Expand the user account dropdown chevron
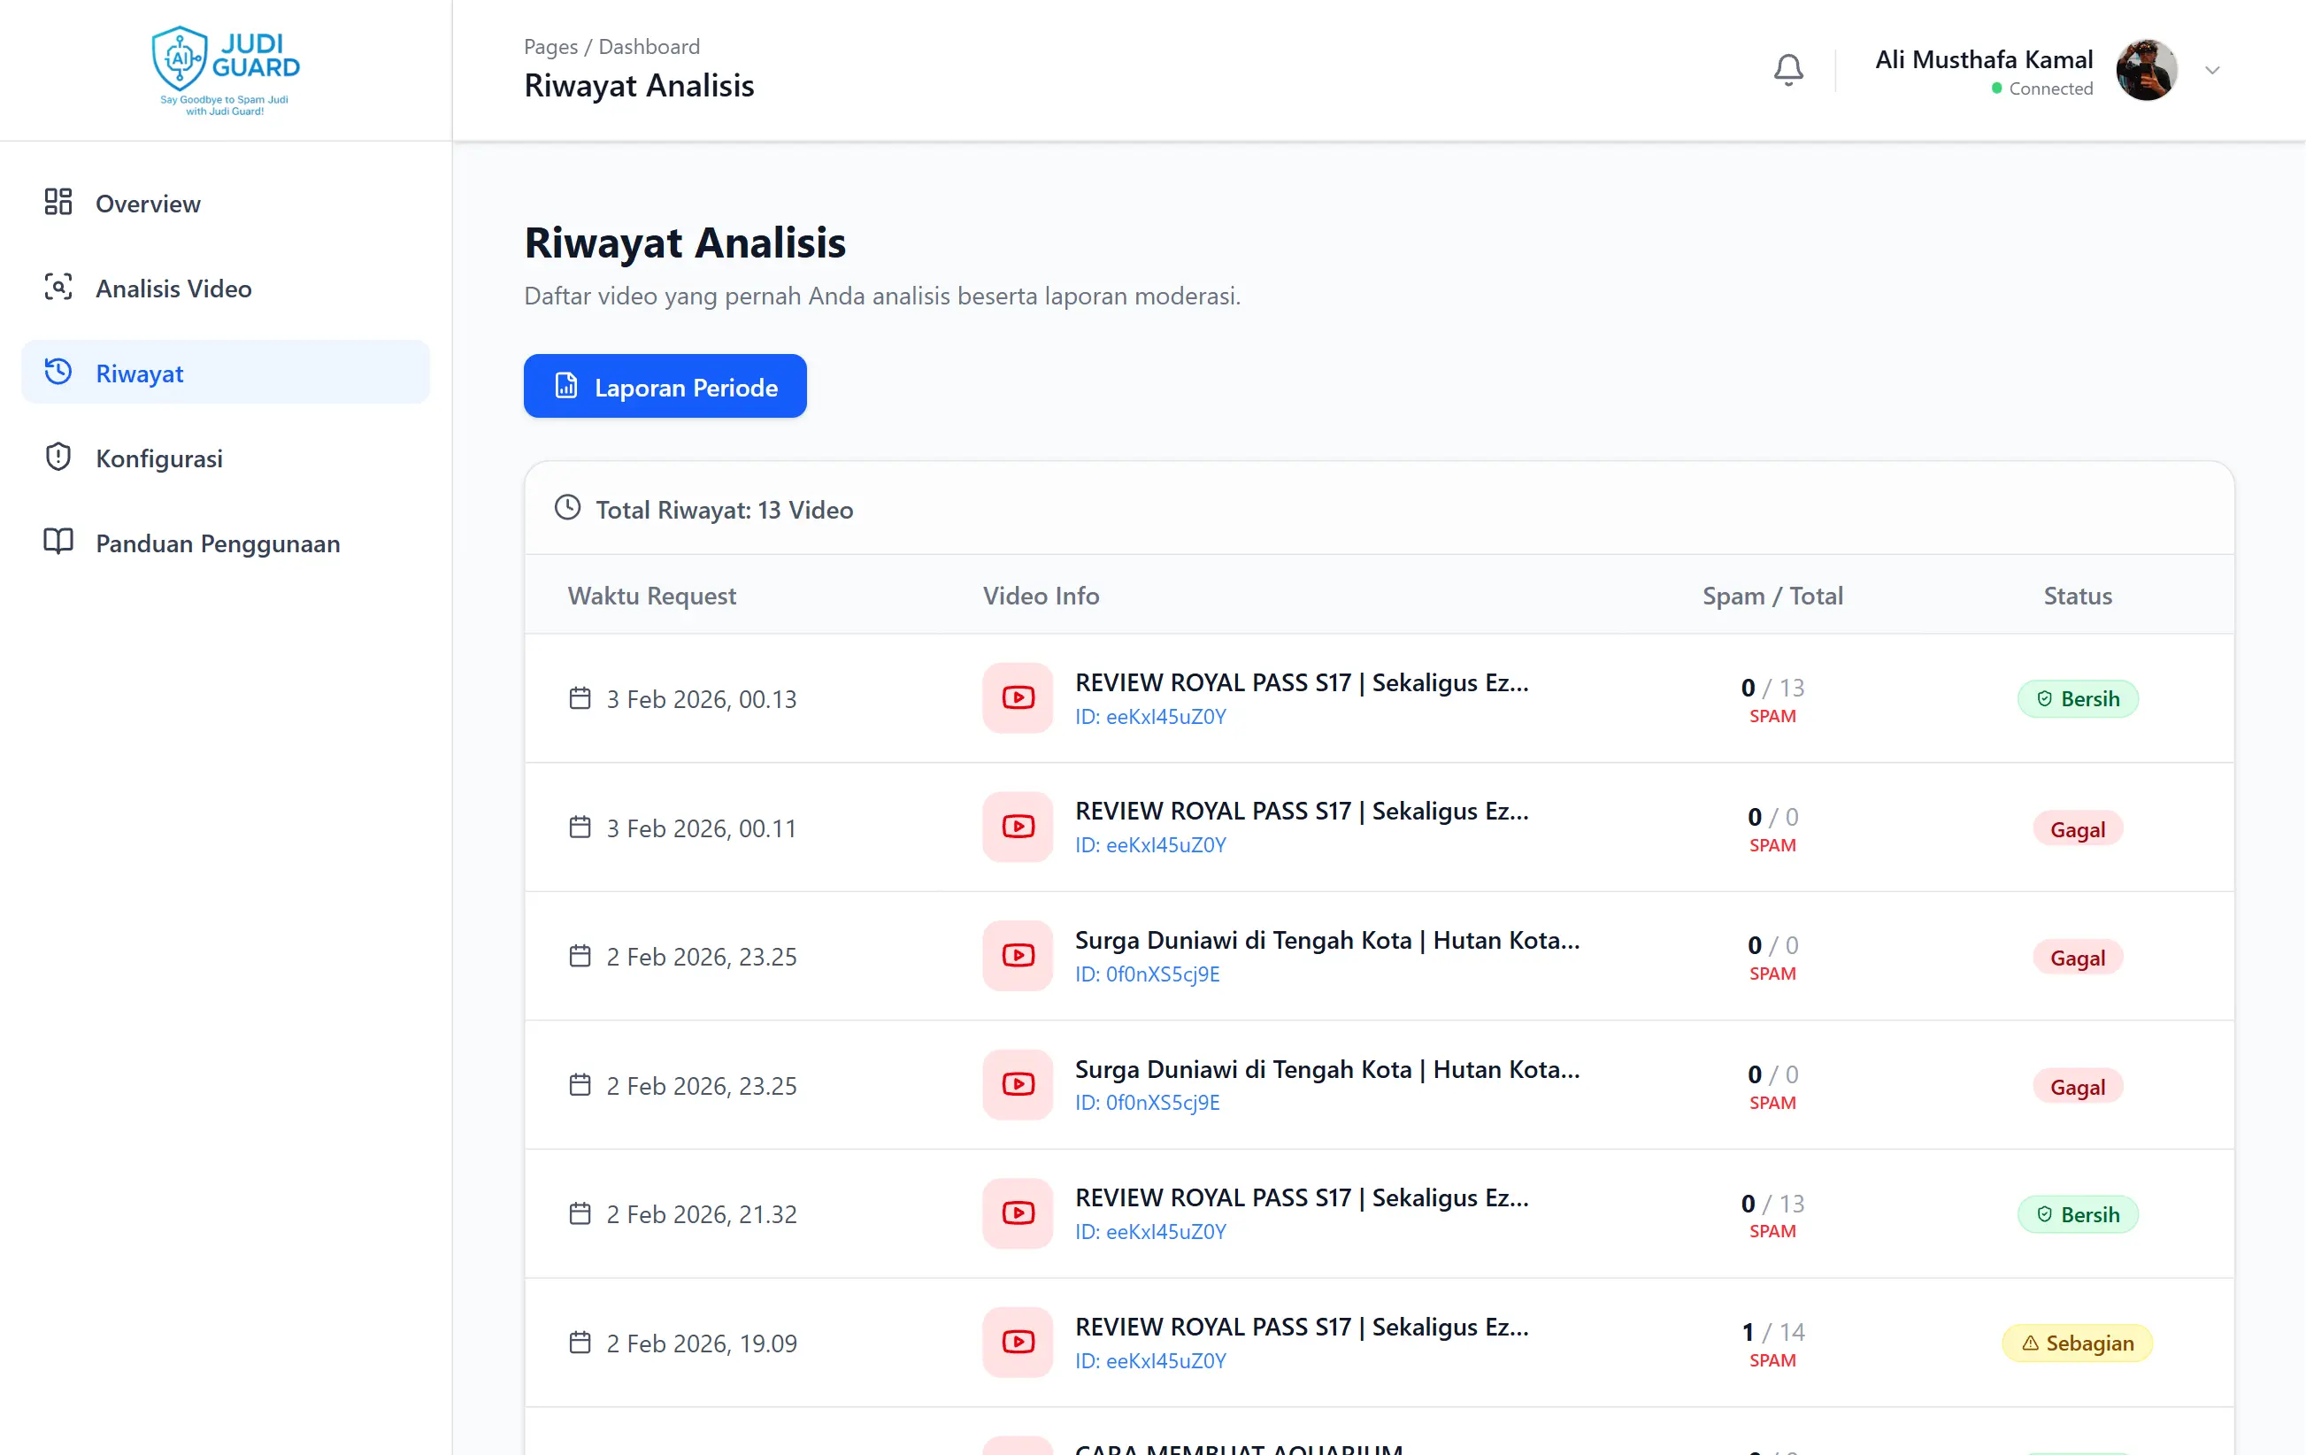The height and width of the screenshot is (1455, 2306). click(x=2212, y=70)
